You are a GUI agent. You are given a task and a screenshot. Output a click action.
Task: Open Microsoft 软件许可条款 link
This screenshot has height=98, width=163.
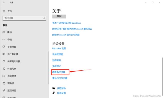click(66, 35)
